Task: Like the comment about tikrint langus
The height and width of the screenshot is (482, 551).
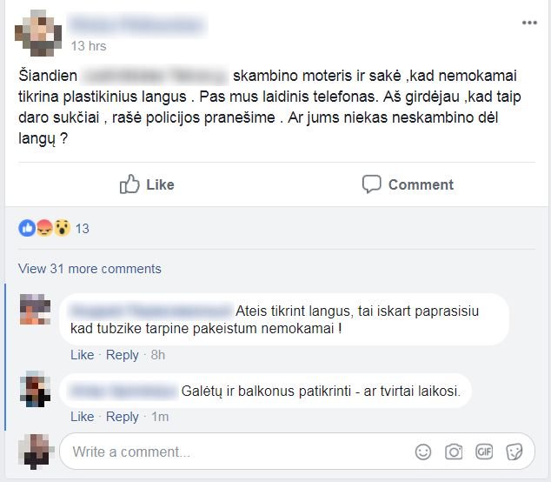Action: pyautogui.click(x=83, y=355)
